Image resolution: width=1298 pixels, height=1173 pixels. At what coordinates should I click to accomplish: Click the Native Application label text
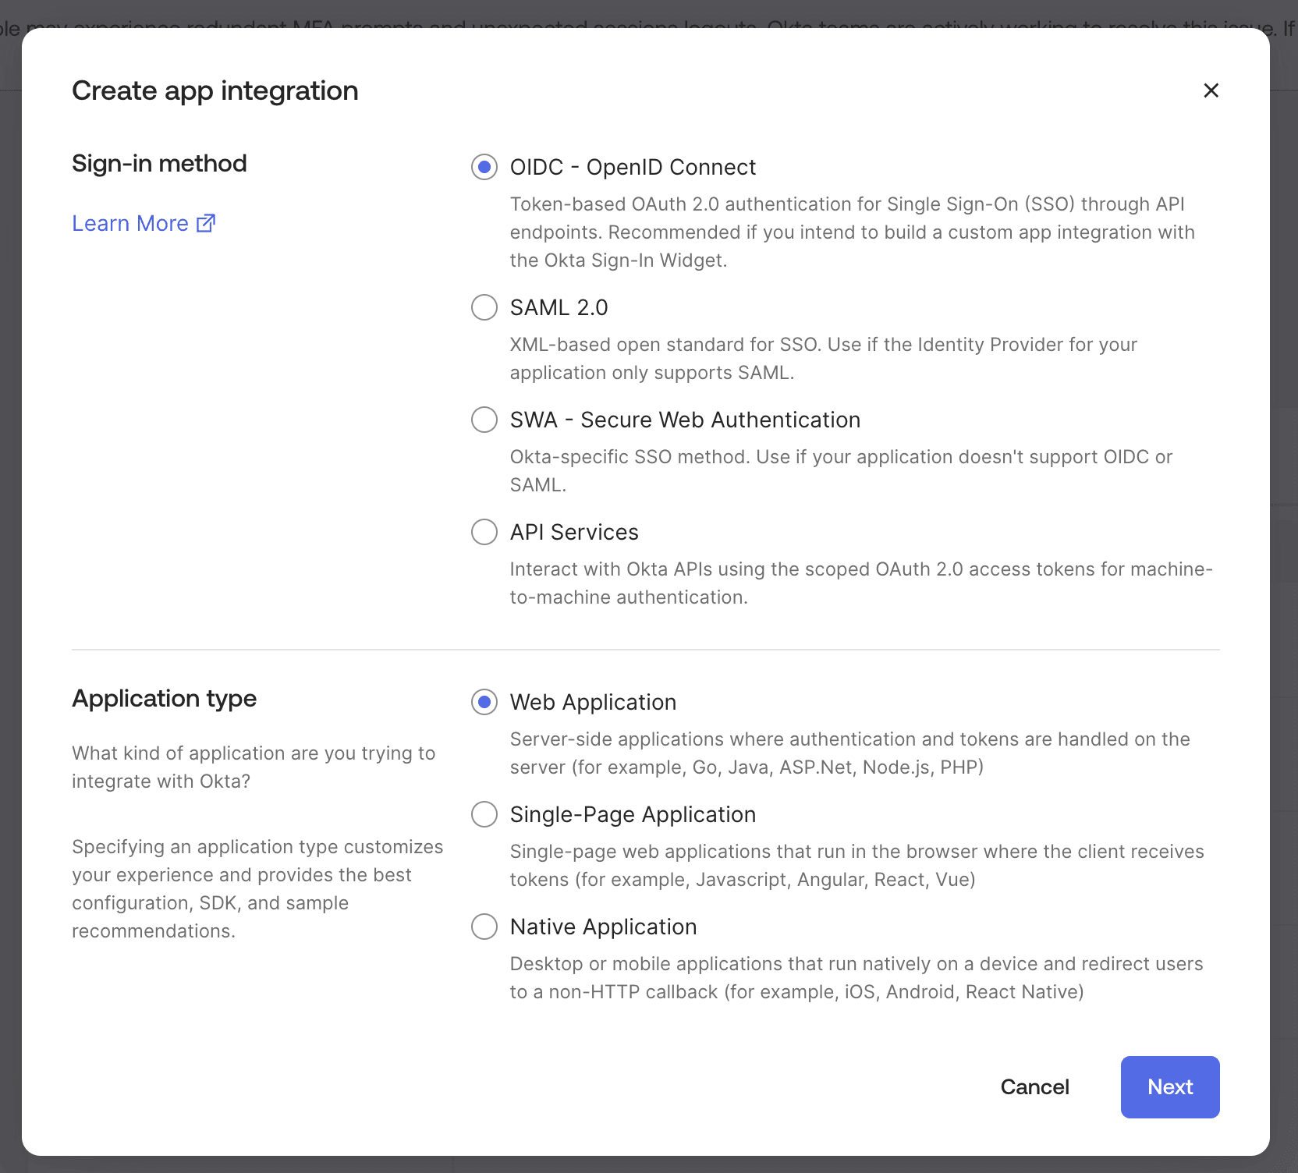[603, 927]
